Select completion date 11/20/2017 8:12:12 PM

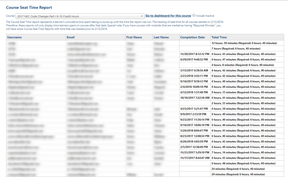pos(195,54)
